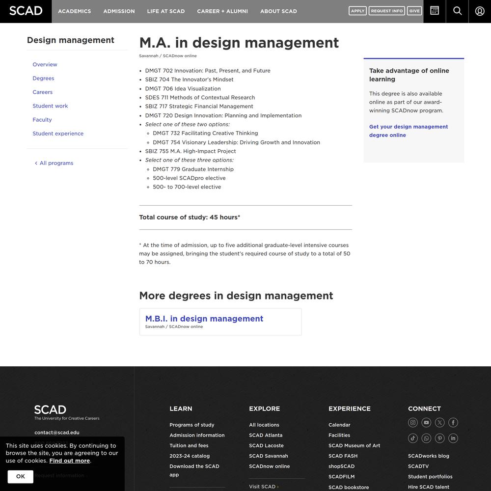491x491 pixels.
Task: Open the Student experience sidebar link
Action: tap(58, 134)
